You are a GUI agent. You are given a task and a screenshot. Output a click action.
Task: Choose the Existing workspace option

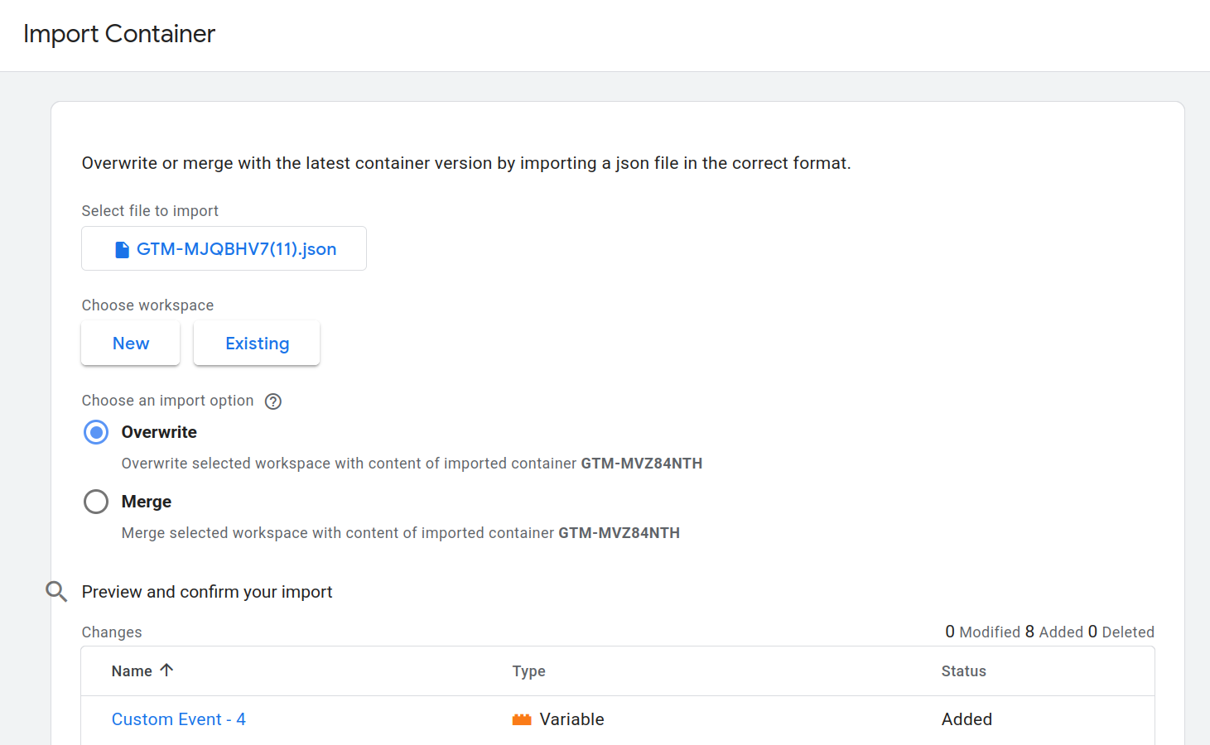pyautogui.click(x=256, y=343)
